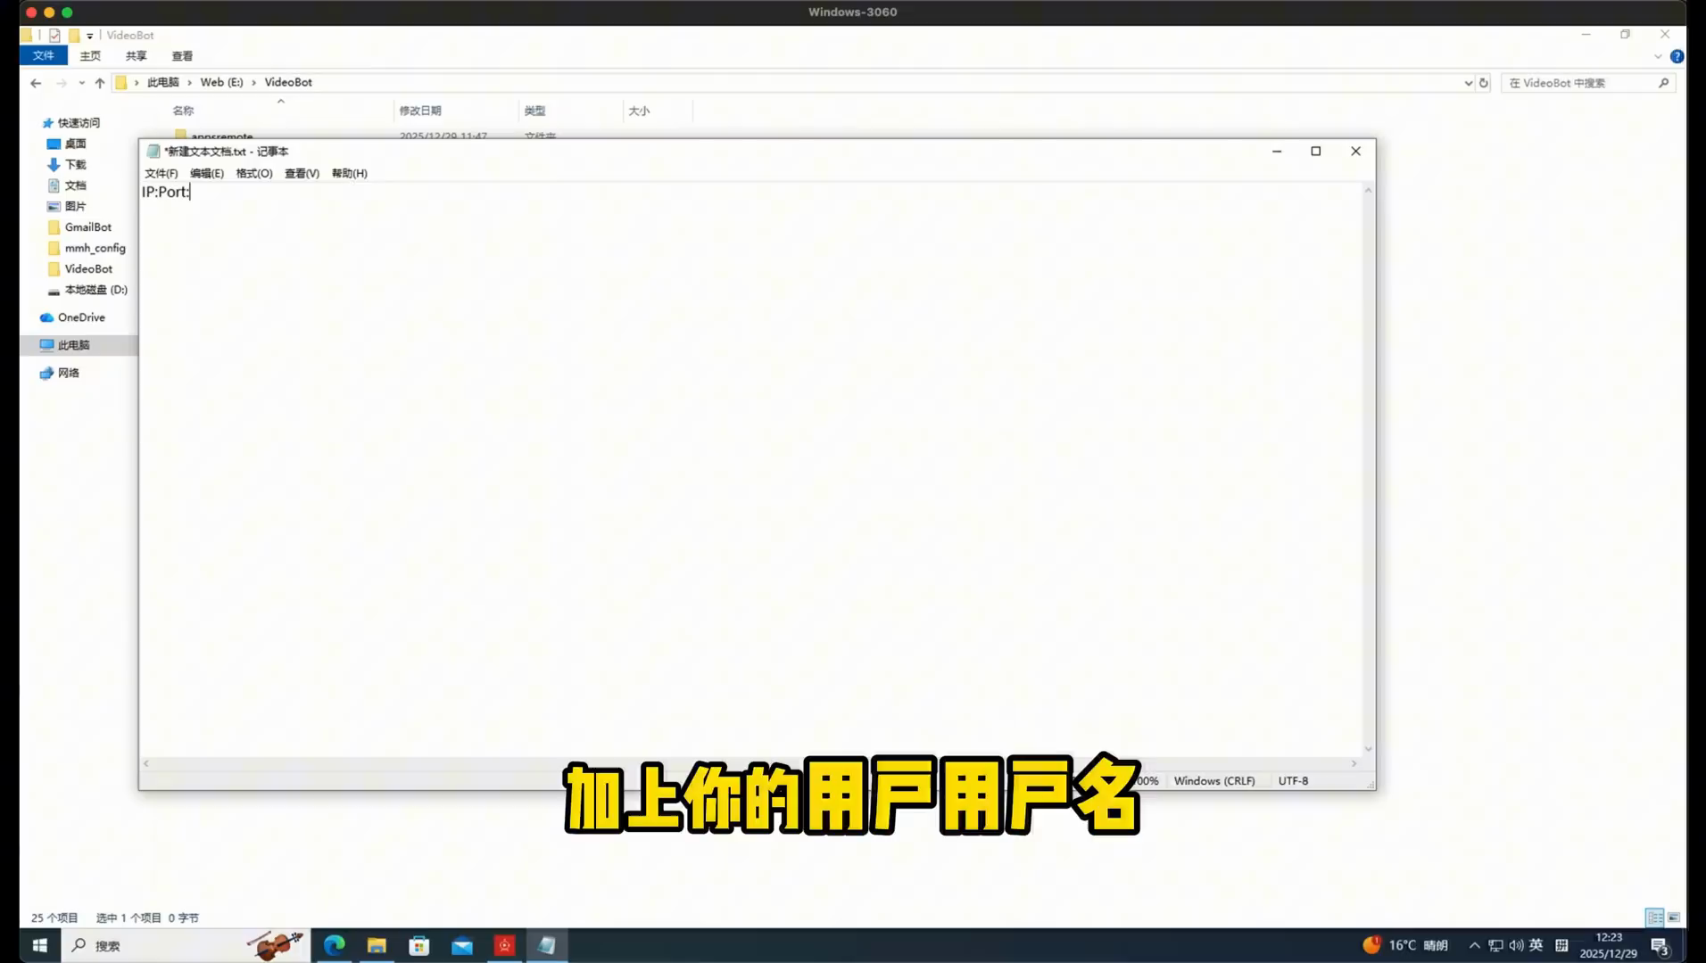Viewport: 1706px width, 963px height.
Task: Sort files by 修改日期 column
Action: click(x=420, y=111)
